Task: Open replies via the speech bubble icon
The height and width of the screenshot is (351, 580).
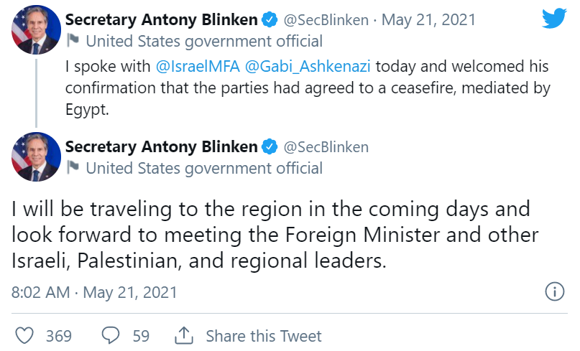Action: (x=111, y=335)
